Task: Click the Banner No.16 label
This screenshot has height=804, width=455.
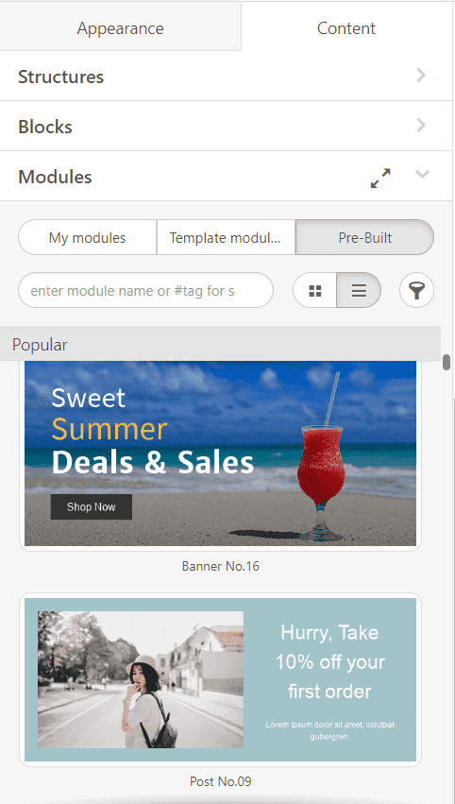Action: click(220, 566)
